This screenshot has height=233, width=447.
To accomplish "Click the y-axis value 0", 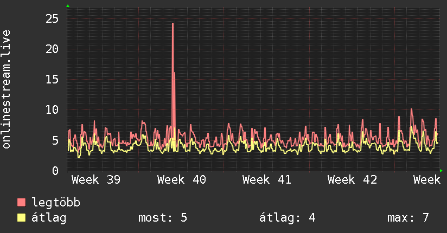I will point(55,171).
